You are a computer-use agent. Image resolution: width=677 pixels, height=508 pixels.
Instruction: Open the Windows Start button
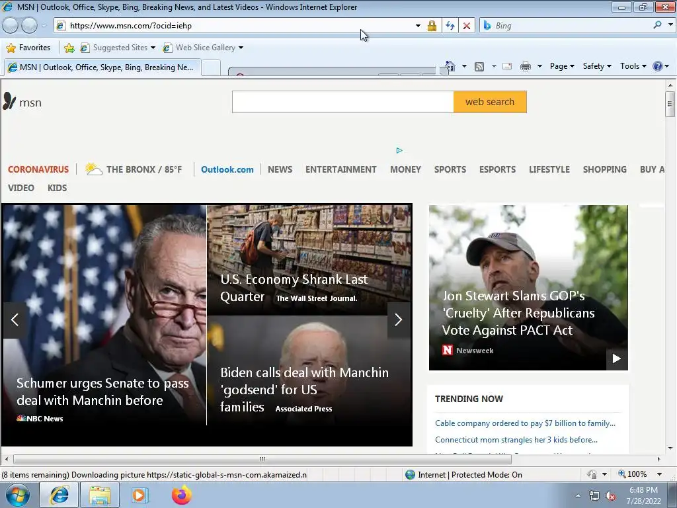(x=17, y=495)
